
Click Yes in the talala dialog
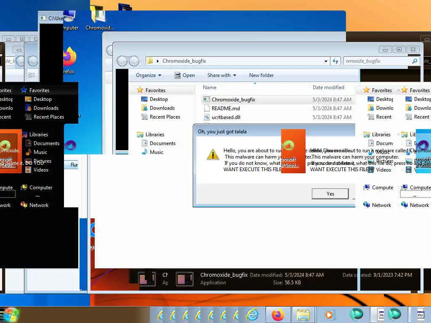click(x=330, y=193)
